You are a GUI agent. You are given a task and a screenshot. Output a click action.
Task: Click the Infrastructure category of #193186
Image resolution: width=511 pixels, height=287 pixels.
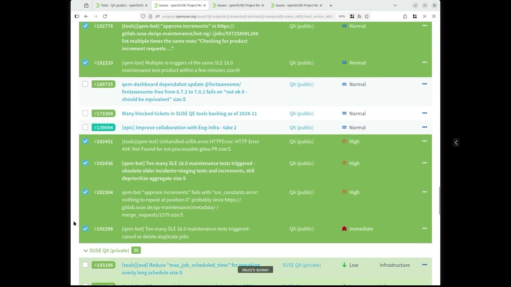click(394, 265)
